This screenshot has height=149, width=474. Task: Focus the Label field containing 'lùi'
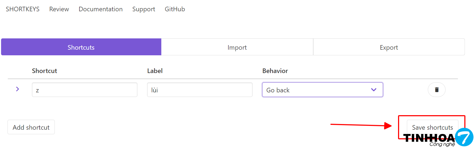tap(200, 90)
